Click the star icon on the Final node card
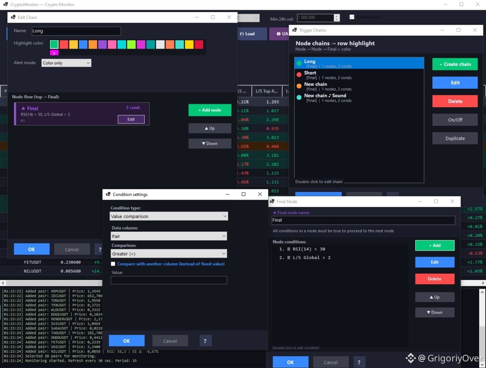Screen dimensions: 486x368 (x=23, y=108)
